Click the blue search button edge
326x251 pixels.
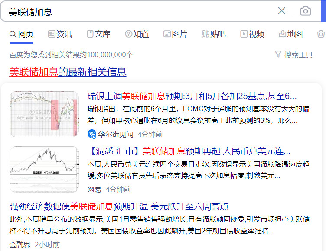point(323,11)
